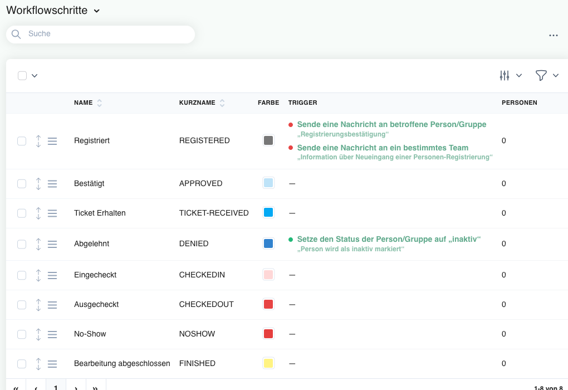Click the 'APPROVED' short name cell
568x390 pixels.
200,183
